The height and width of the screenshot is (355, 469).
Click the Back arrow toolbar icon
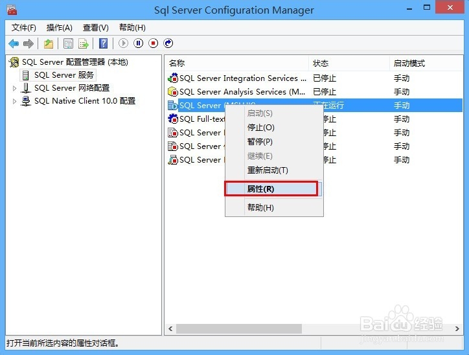(x=14, y=43)
